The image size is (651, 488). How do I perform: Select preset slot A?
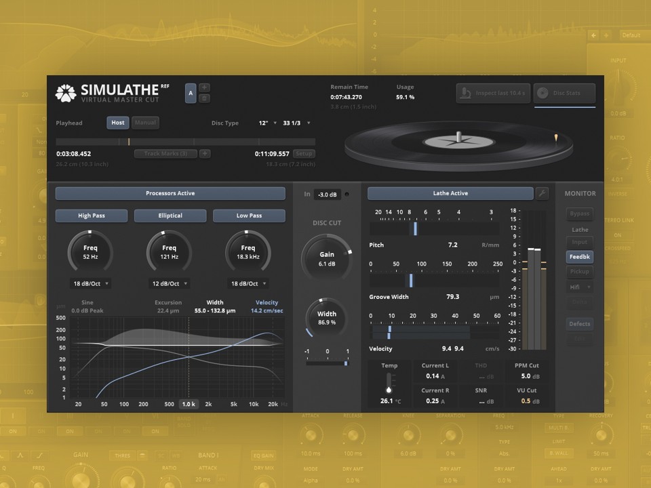pyautogui.click(x=191, y=93)
